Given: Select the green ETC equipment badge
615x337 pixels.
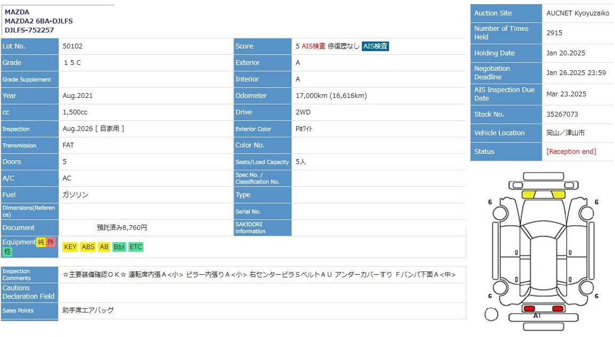Looking at the screenshot, I should tap(136, 247).
